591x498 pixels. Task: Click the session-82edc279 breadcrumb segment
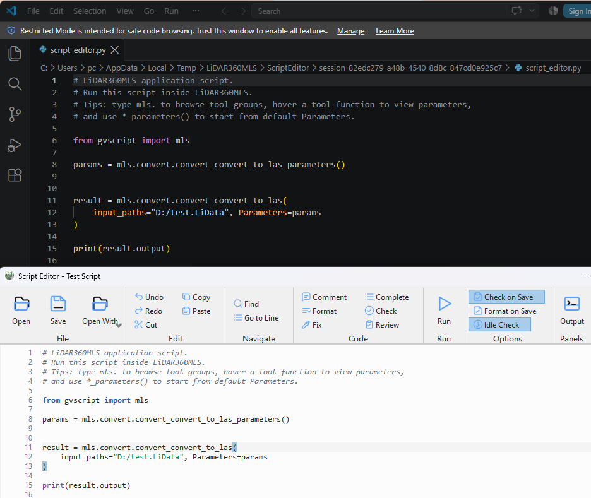pyautogui.click(x=410, y=68)
